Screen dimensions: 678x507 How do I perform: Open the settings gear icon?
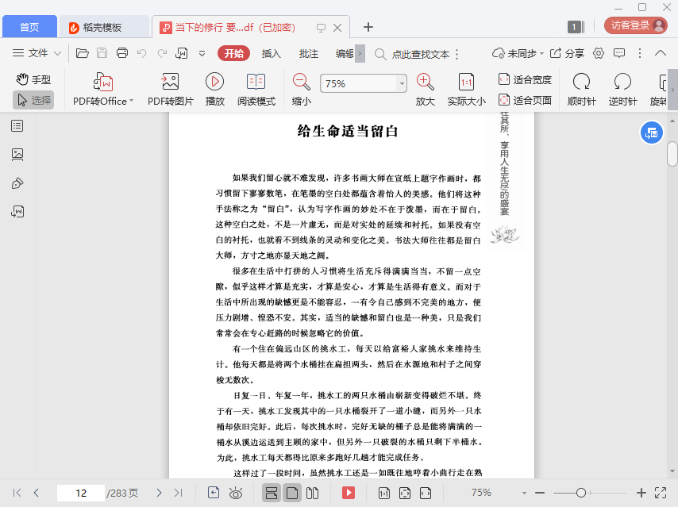tap(599, 53)
